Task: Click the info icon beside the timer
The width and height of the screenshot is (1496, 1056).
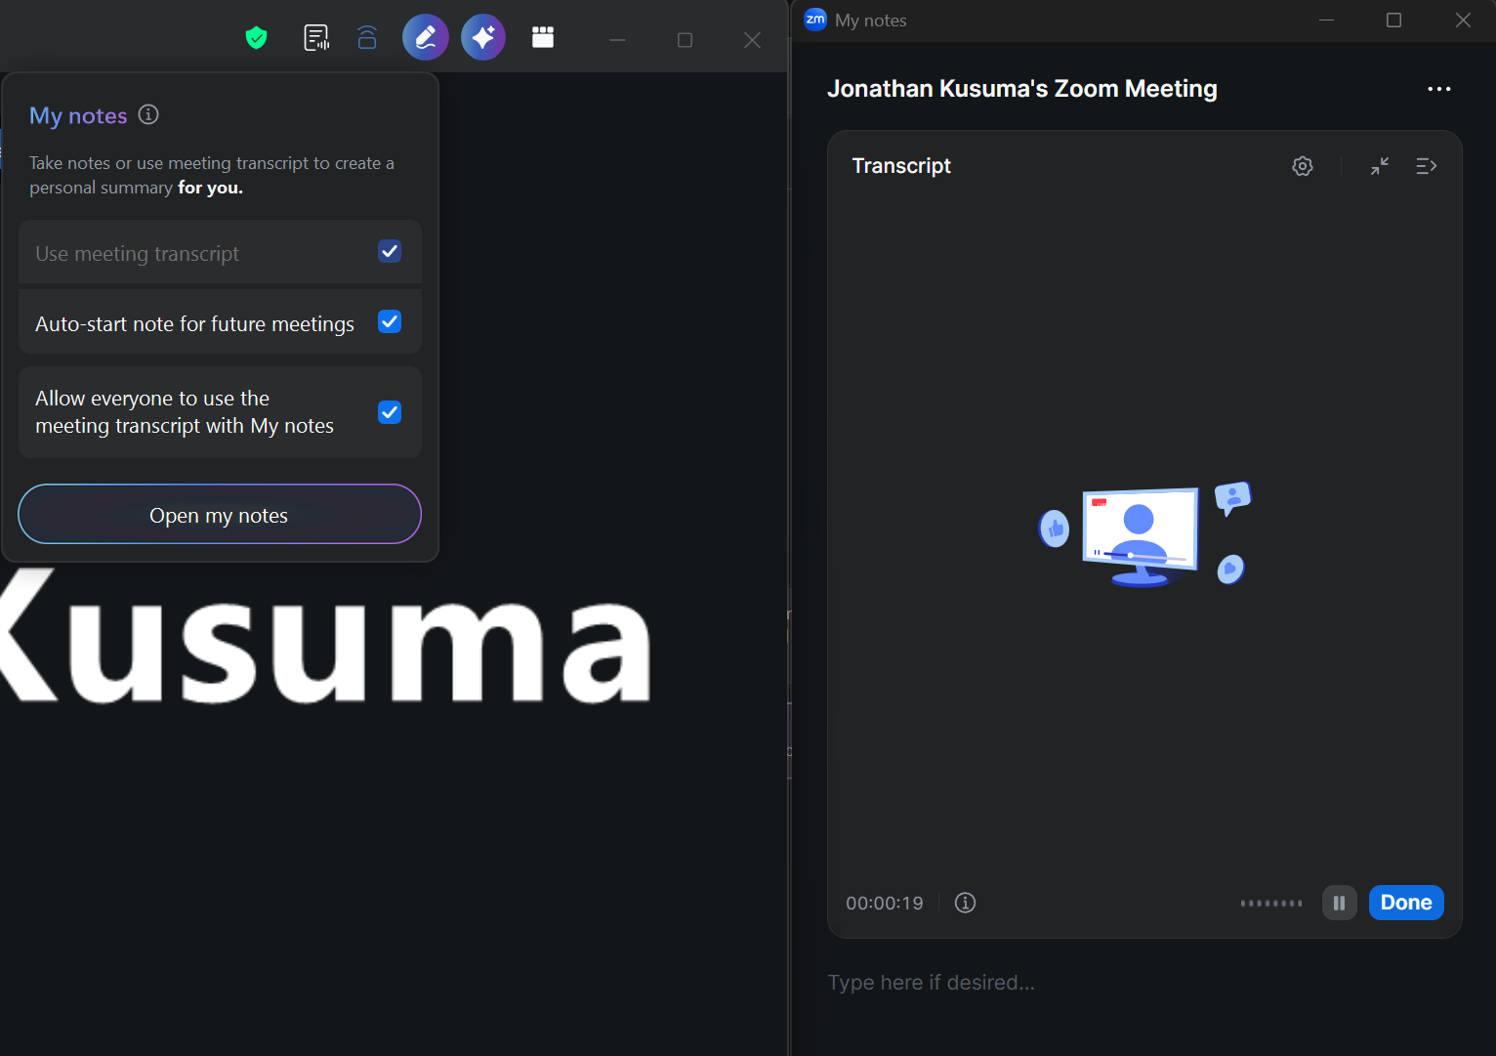Action: [x=965, y=903]
